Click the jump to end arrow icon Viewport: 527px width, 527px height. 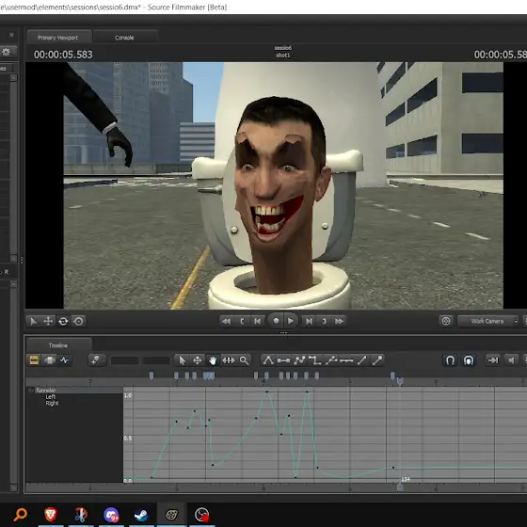[x=493, y=360]
